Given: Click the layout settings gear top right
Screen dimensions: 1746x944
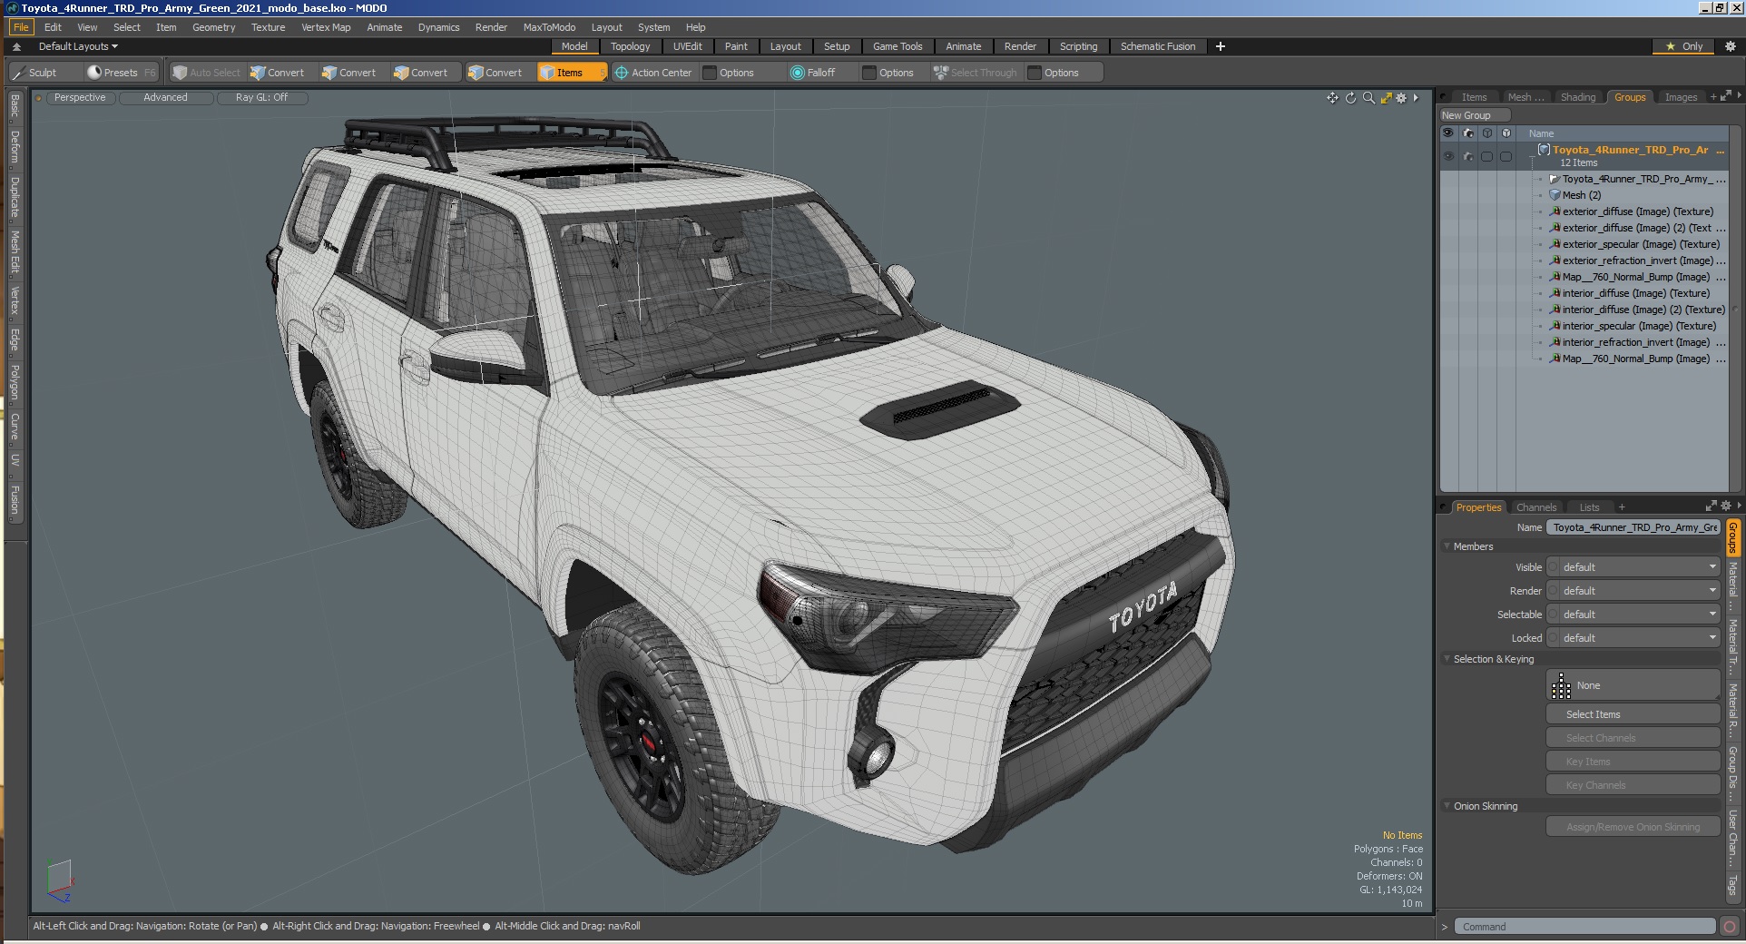Looking at the screenshot, I should [1730, 46].
